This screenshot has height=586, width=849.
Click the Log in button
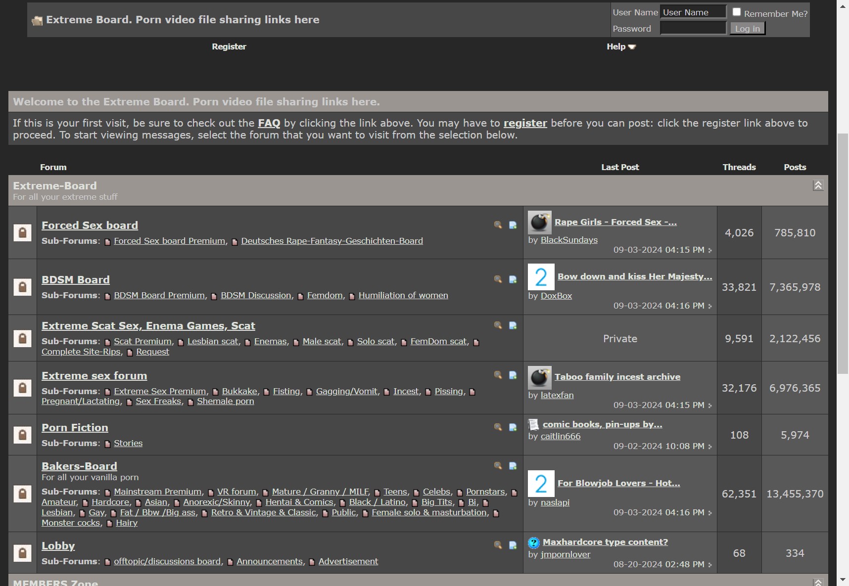(747, 29)
